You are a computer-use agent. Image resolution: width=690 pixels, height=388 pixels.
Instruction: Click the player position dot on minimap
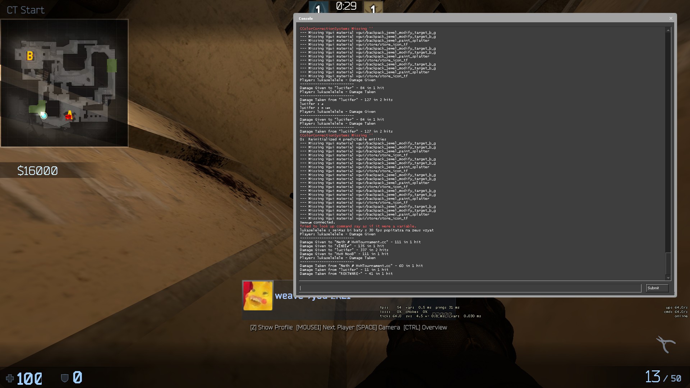(44, 115)
